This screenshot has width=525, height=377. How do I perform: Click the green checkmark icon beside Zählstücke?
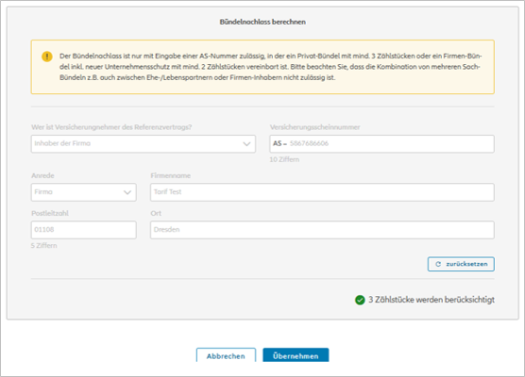pyautogui.click(x=360, y=300)
